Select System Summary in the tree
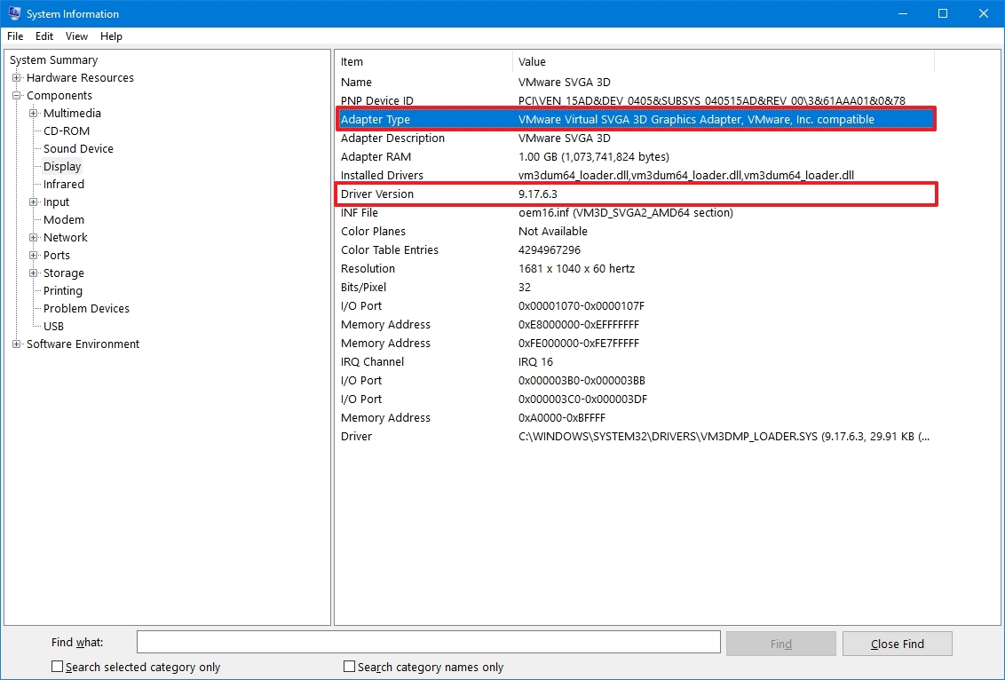The image size is (1005, 680). [x=53, y=60]
